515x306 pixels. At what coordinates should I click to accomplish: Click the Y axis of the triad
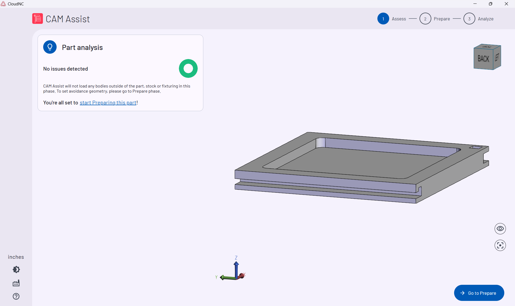pos(227,278)
